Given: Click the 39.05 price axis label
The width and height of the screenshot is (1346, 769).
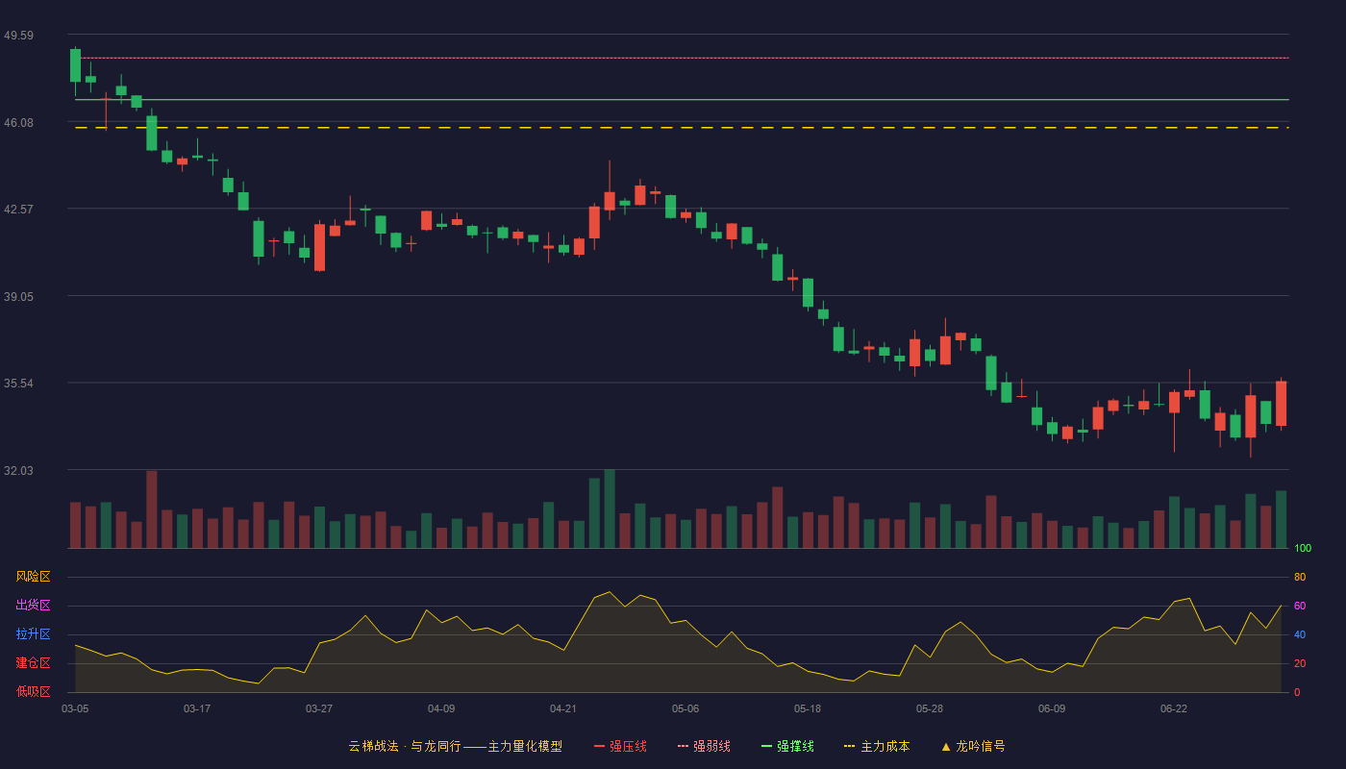Looking at the screenshot, I should click(18, 297).
